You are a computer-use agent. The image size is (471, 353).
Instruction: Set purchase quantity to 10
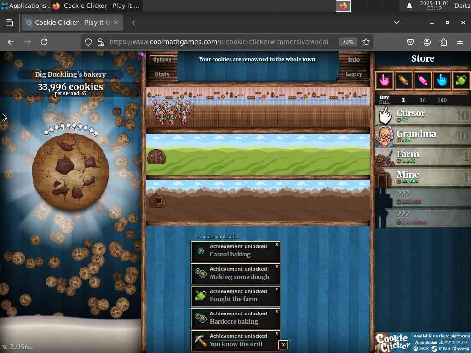(423, 100)
